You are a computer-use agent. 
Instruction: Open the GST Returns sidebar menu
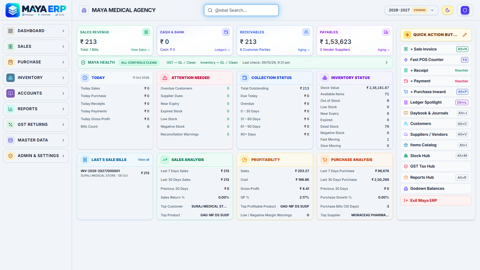(x=36, y=125)
